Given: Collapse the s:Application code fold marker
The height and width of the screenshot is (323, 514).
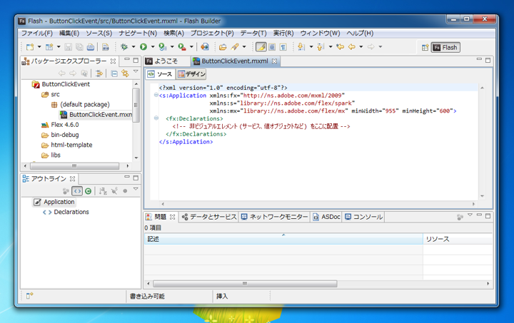Looking at the screenshot, I should pos(156,96).
